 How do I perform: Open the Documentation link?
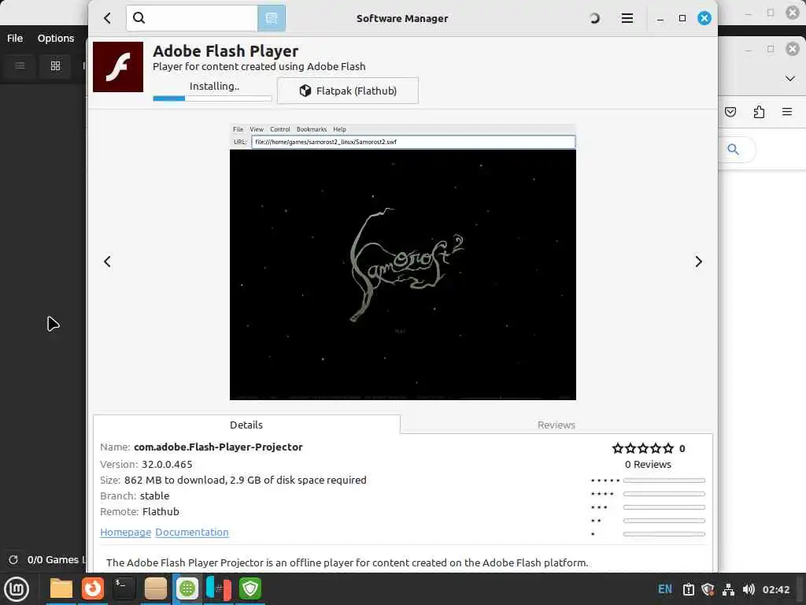click(192, 532)
